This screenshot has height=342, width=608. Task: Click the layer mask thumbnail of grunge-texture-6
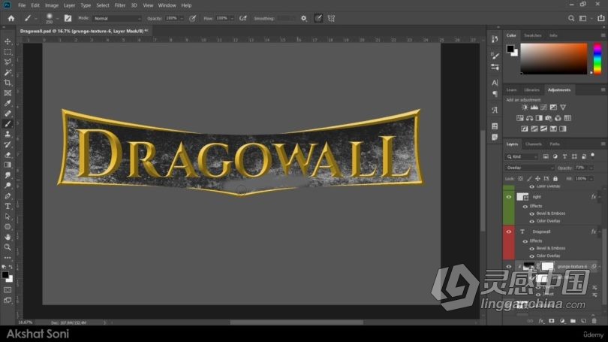point(547,266)
